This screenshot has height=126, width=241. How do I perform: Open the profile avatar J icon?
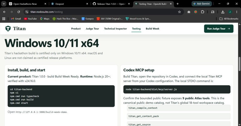click(230, 12)
